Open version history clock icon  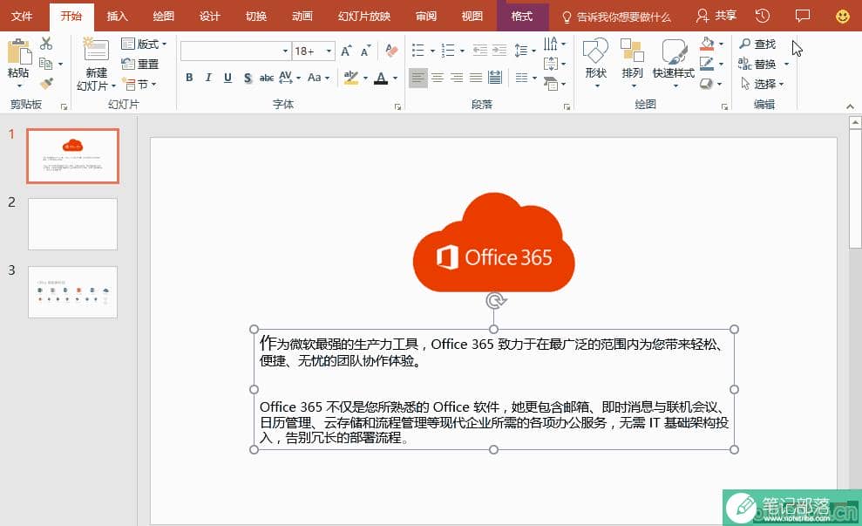(763, 16)
